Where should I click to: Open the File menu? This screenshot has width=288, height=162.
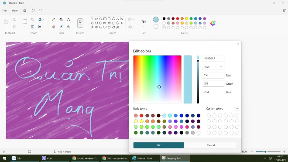tap(5, 10)
